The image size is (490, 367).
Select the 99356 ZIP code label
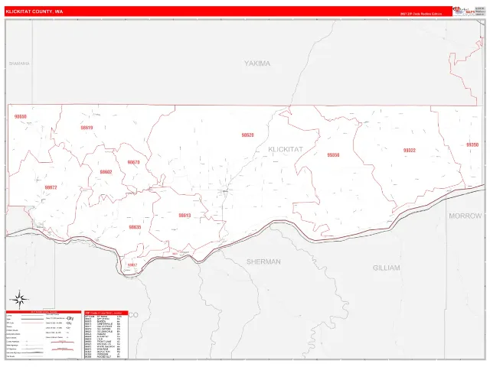(333, 155)
